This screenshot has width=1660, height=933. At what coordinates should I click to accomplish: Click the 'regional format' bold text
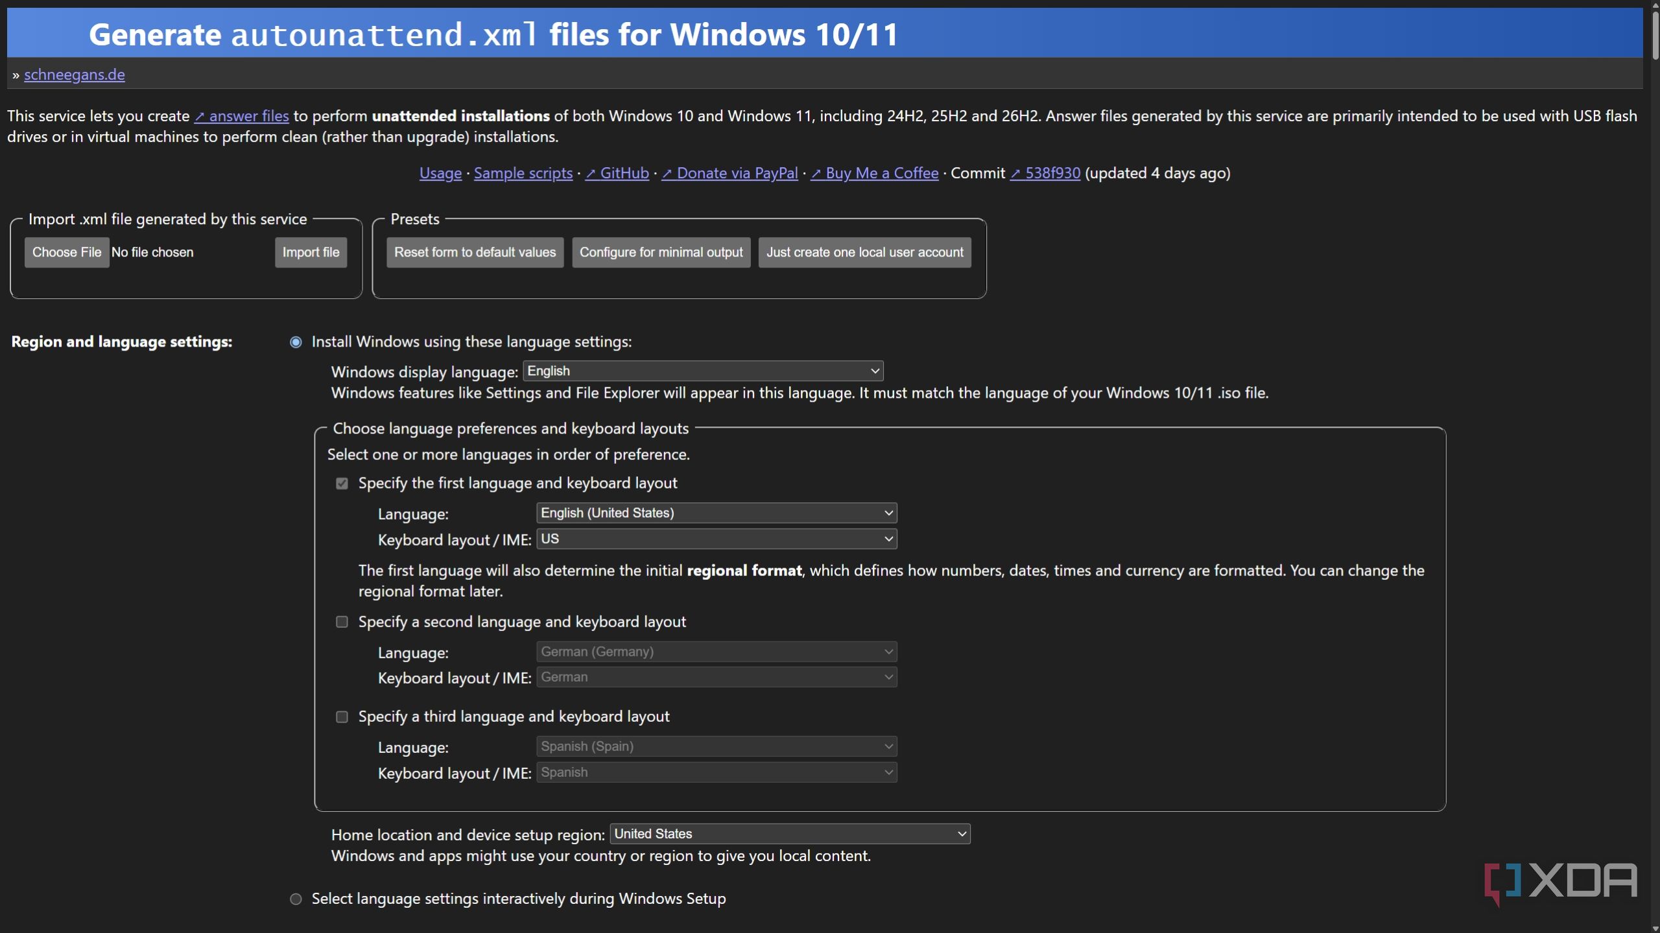[x=744, y=570]
